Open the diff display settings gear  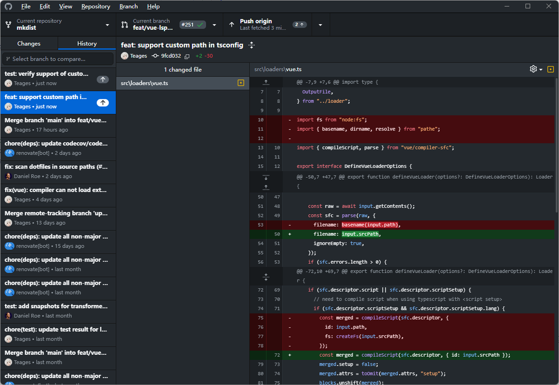point(532,68)
